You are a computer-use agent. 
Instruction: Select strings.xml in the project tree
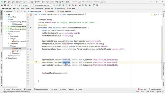pyautogui.click(x=18, y=51)
